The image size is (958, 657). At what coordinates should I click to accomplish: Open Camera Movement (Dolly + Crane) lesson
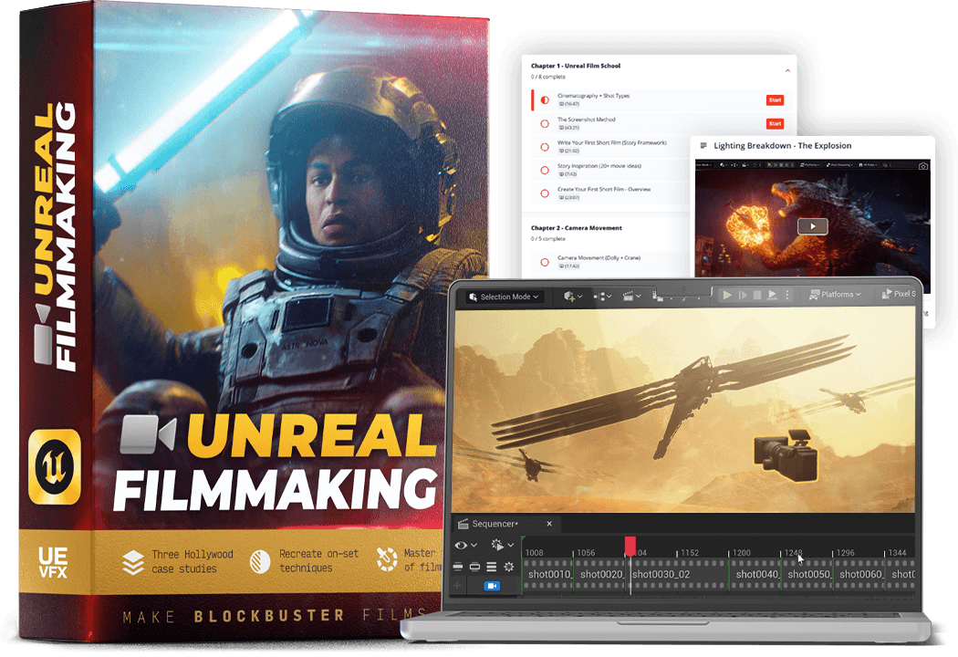599,258
